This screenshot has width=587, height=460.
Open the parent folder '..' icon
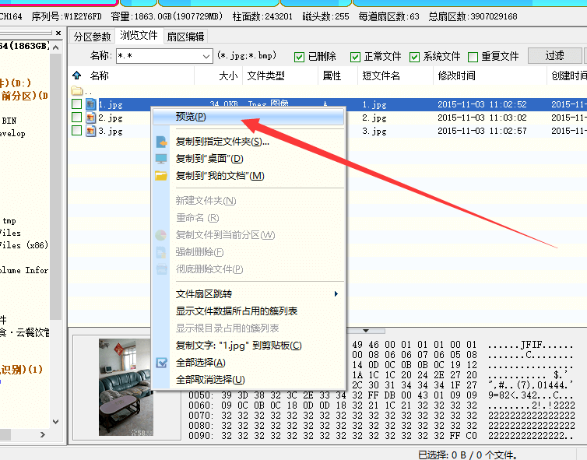(x=77, y=90)
